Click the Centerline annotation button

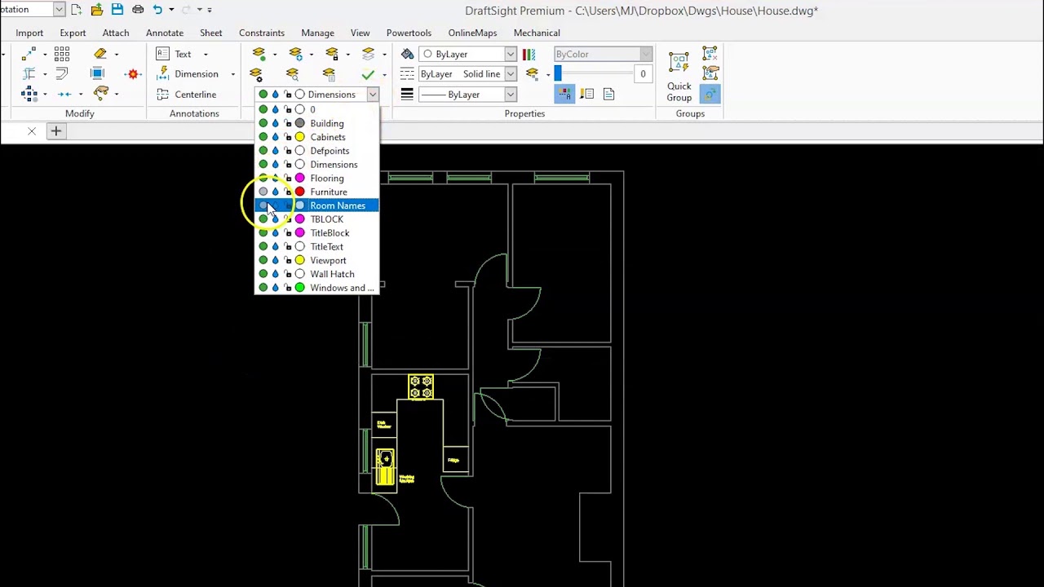(x=195, y=95)
